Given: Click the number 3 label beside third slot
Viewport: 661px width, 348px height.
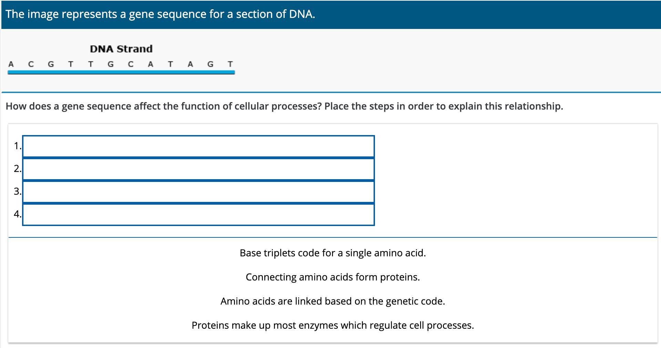Looking at the screenshot, I should (18, 191).
